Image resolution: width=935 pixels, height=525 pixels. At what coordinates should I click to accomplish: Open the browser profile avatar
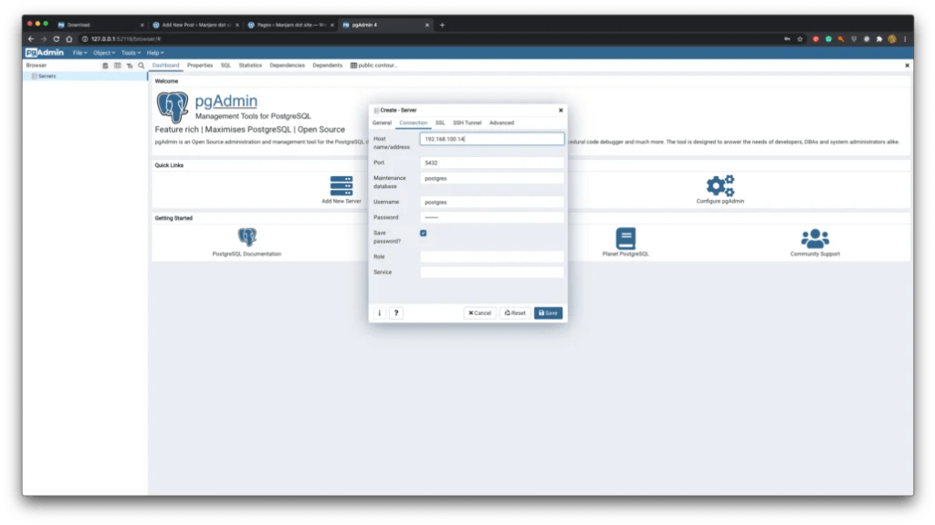(892, 38)
